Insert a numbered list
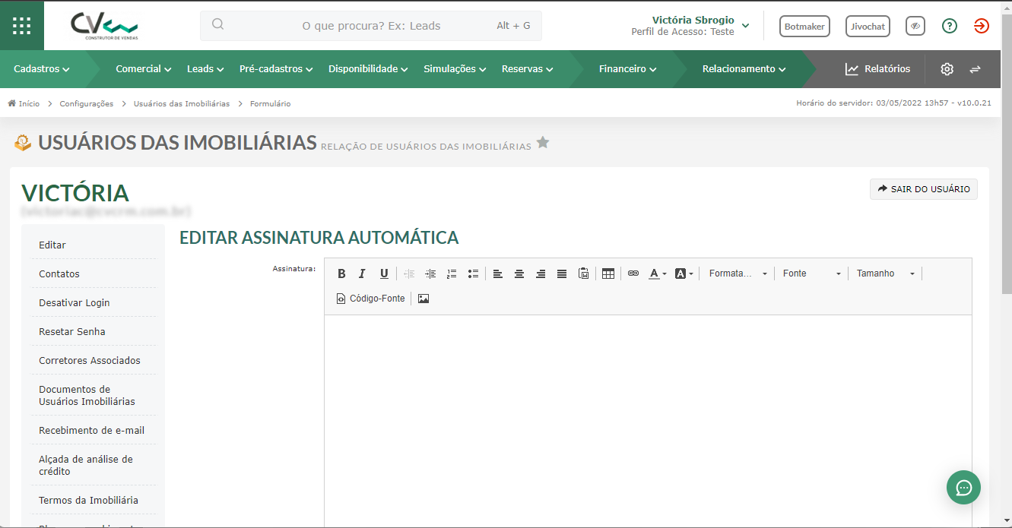This screenshot has width=1012, height=528. pos(452,273)
